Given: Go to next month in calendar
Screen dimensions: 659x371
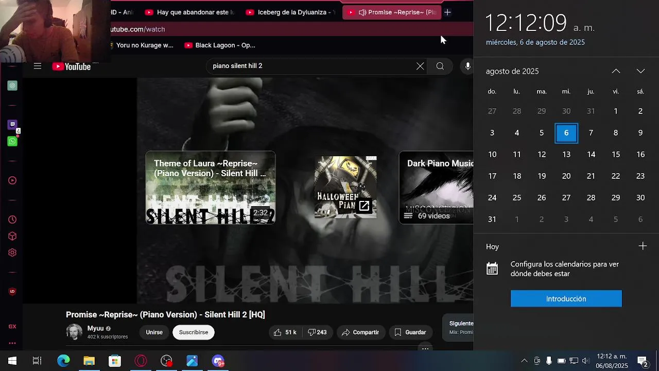Looking at the screenshot, I should coord(640,71).
